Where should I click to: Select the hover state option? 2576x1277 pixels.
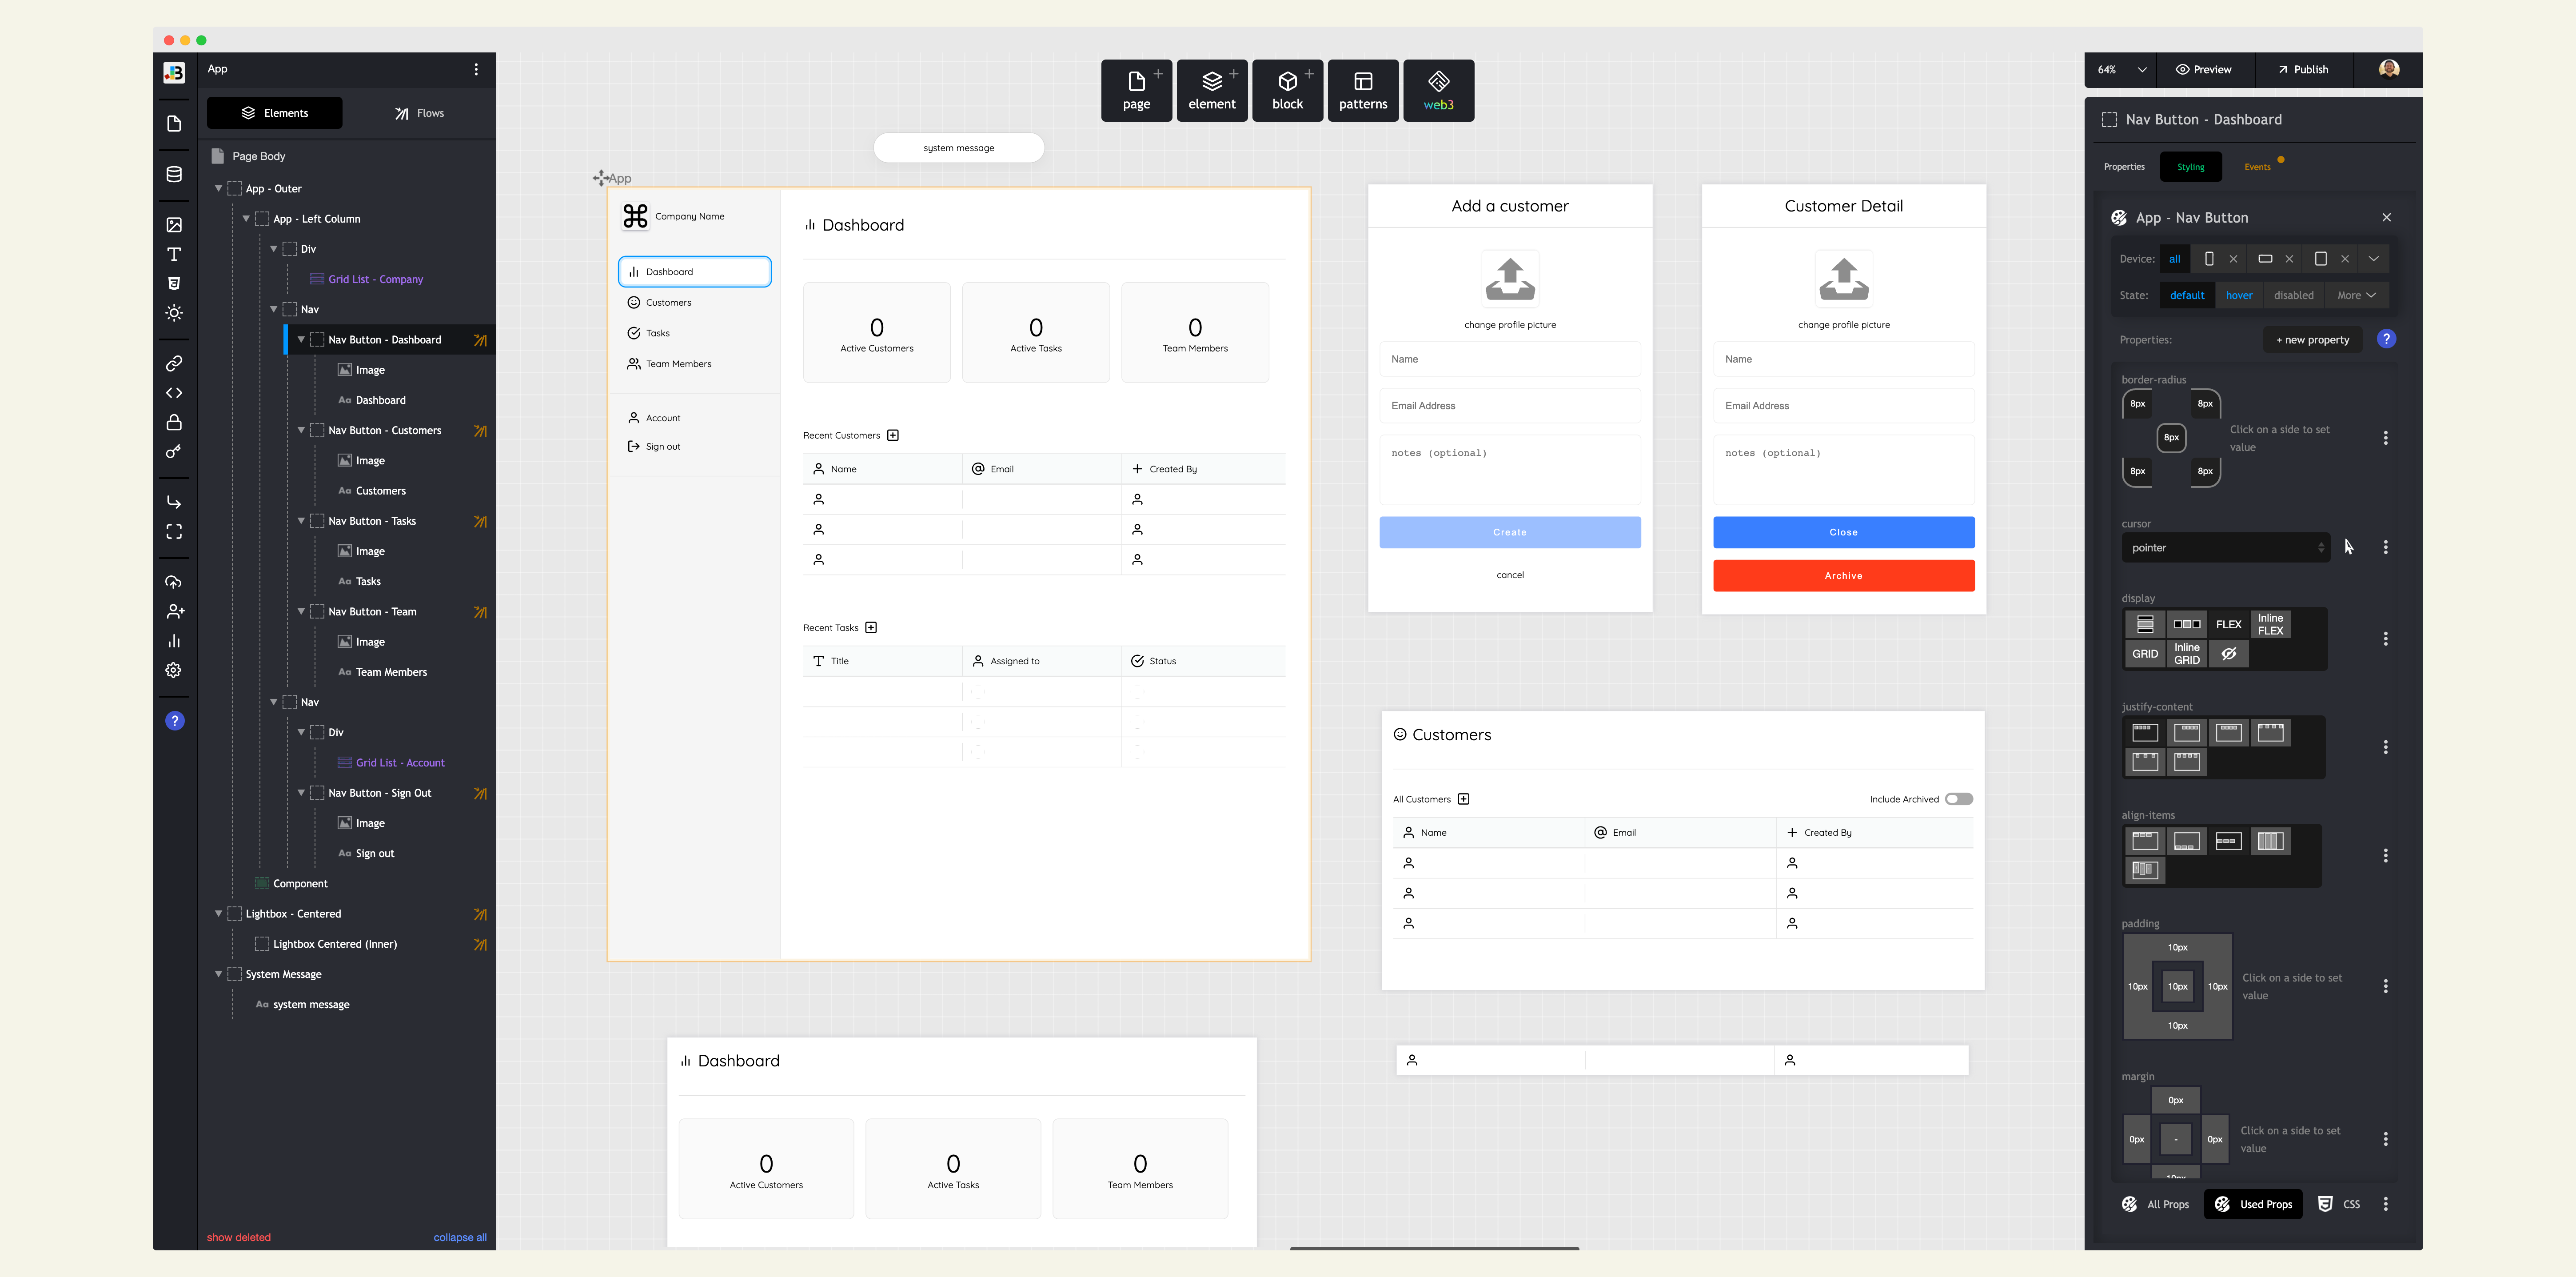[x=2238, y=295]
